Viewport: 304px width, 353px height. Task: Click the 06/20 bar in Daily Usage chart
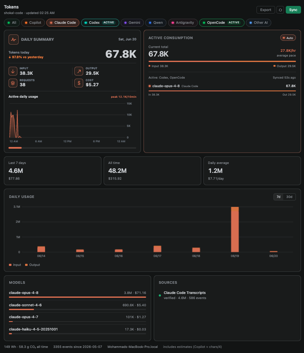pyautogui.click(x=273, y=251)
